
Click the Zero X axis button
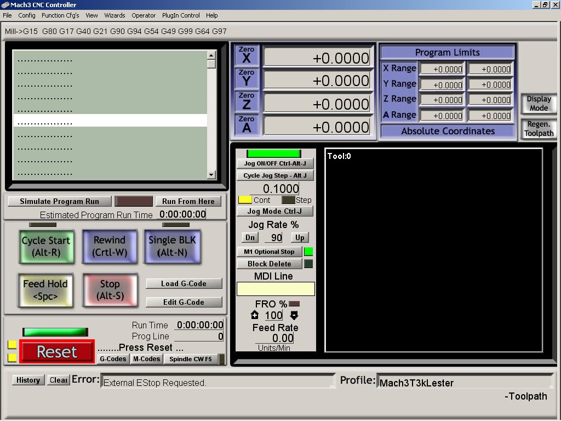[247, 56]
